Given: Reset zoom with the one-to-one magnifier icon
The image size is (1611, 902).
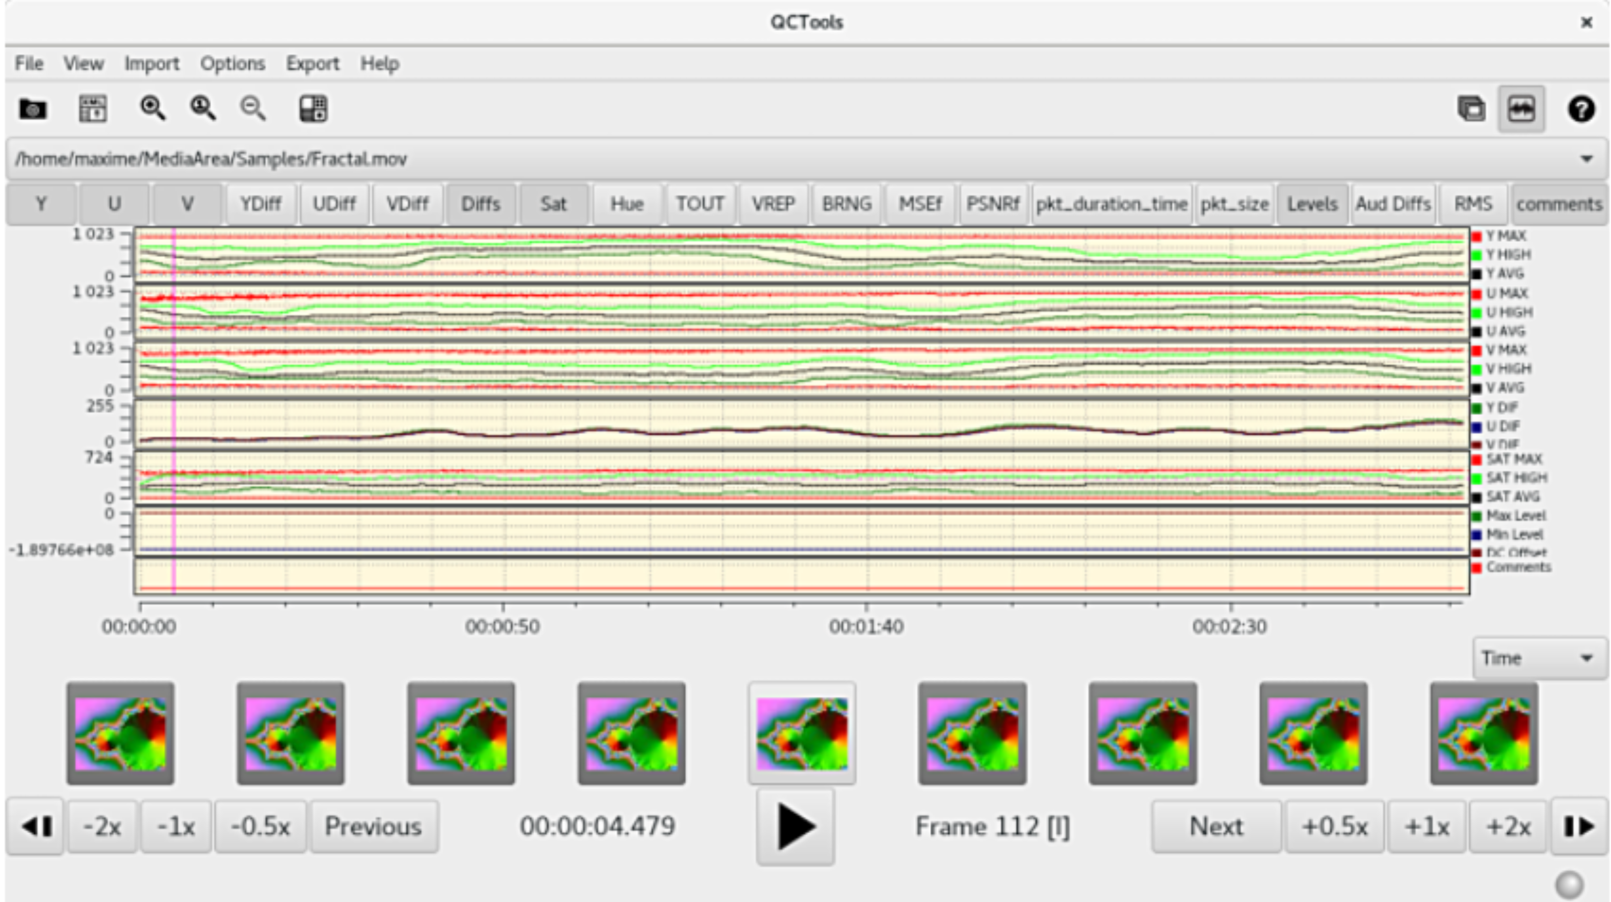Looking at the screenshot, I should pyautogui.click(x=203, y=109).
